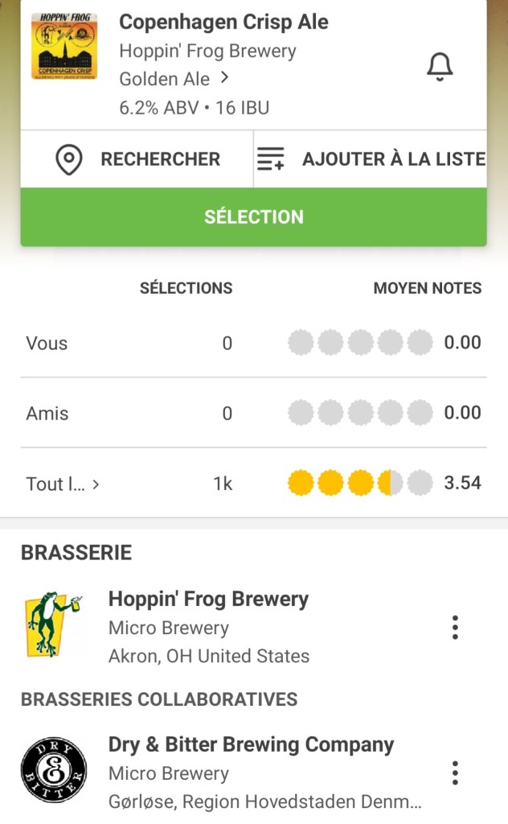Open the Hoppin' Frog Brewery three-dot menu
508x824 pixels.
point(455,628)
